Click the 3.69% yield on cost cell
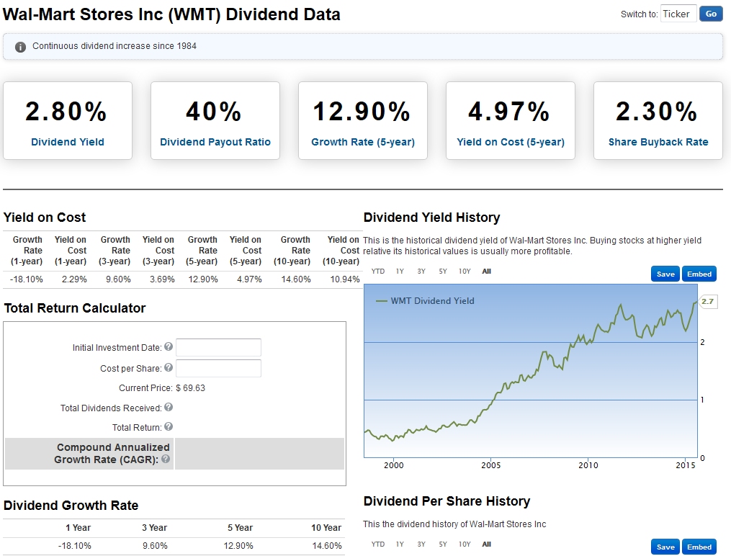This screenshot has width=731, height=556. click(x=162, y=279)
